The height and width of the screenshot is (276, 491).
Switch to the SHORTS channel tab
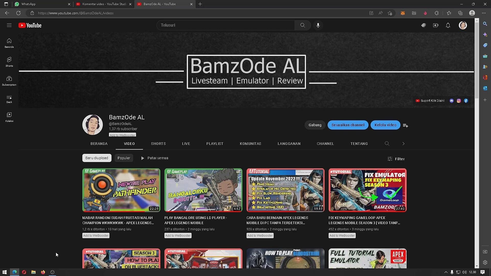pyautogui.click(x=158, y=144)
